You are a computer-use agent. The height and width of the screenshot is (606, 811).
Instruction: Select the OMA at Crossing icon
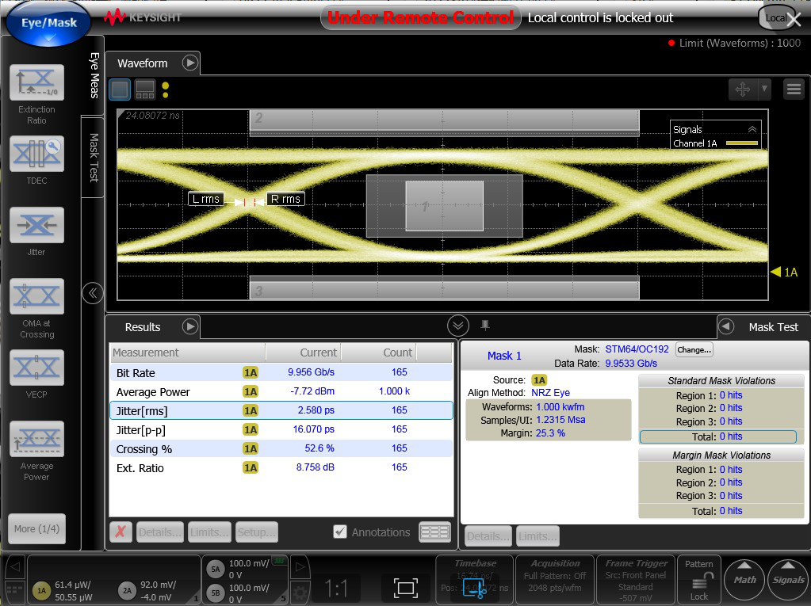coord(36,297)
